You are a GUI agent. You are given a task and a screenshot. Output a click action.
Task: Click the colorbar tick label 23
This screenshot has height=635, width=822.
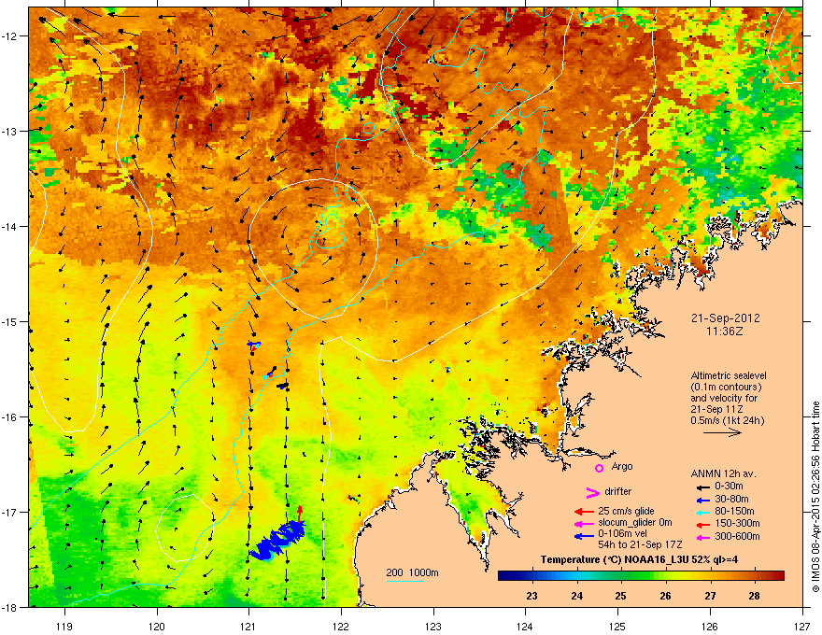(x=531, y=596)
